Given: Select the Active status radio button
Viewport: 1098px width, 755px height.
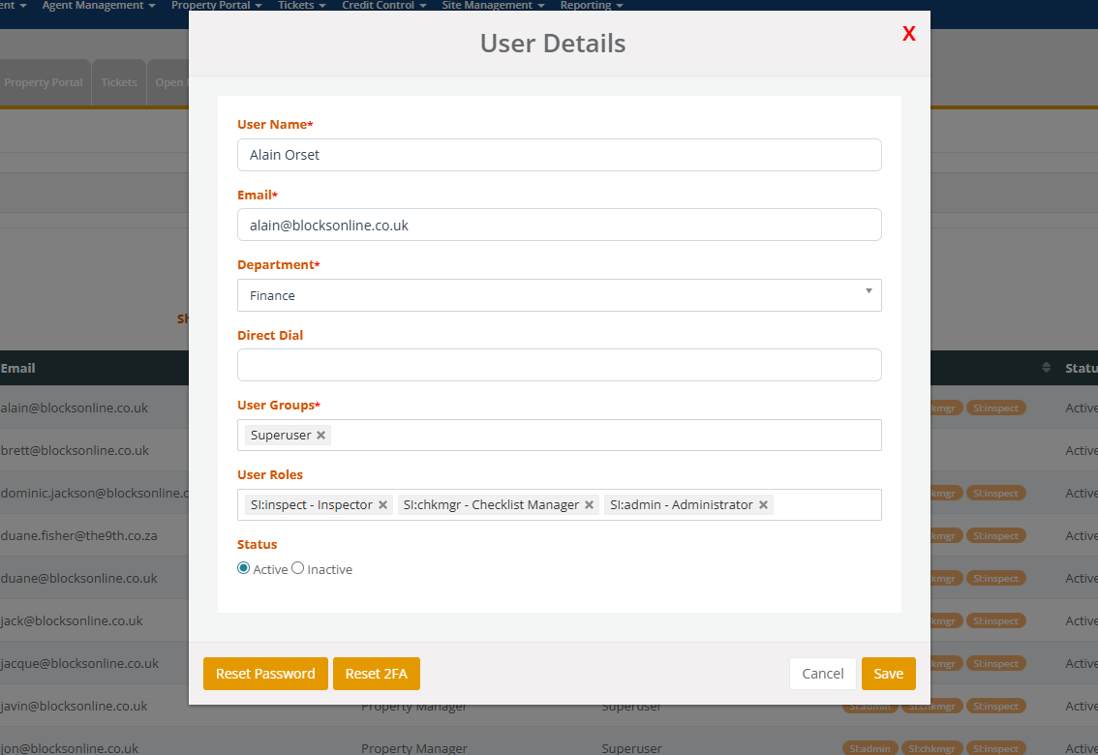Looking at the screenshot, I should (x=244, y=569).
